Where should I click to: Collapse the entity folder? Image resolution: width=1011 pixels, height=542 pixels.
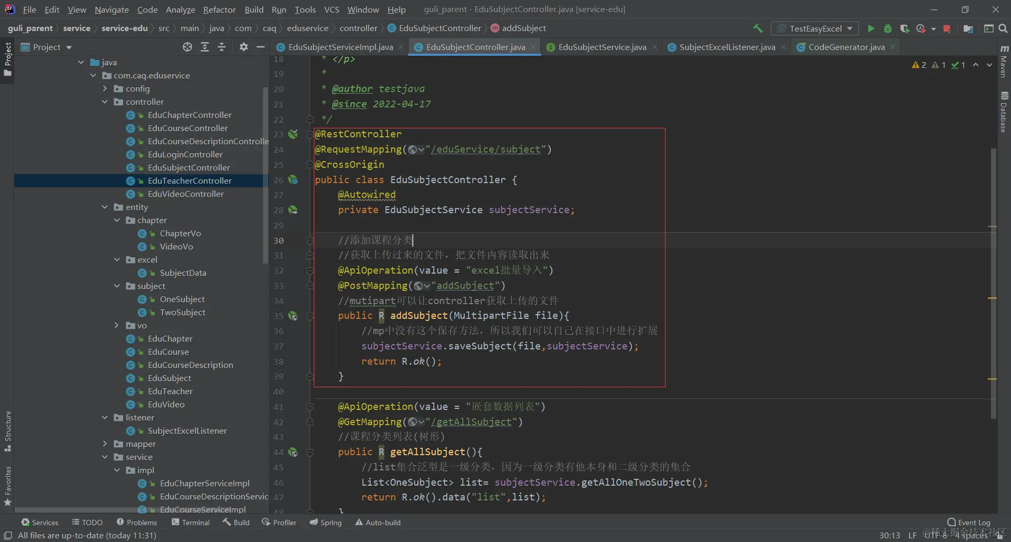tap(105, 207)
